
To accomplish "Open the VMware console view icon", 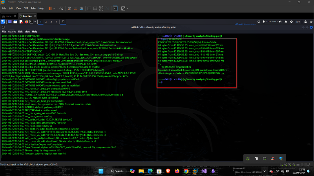I will (x=115, y=8).
